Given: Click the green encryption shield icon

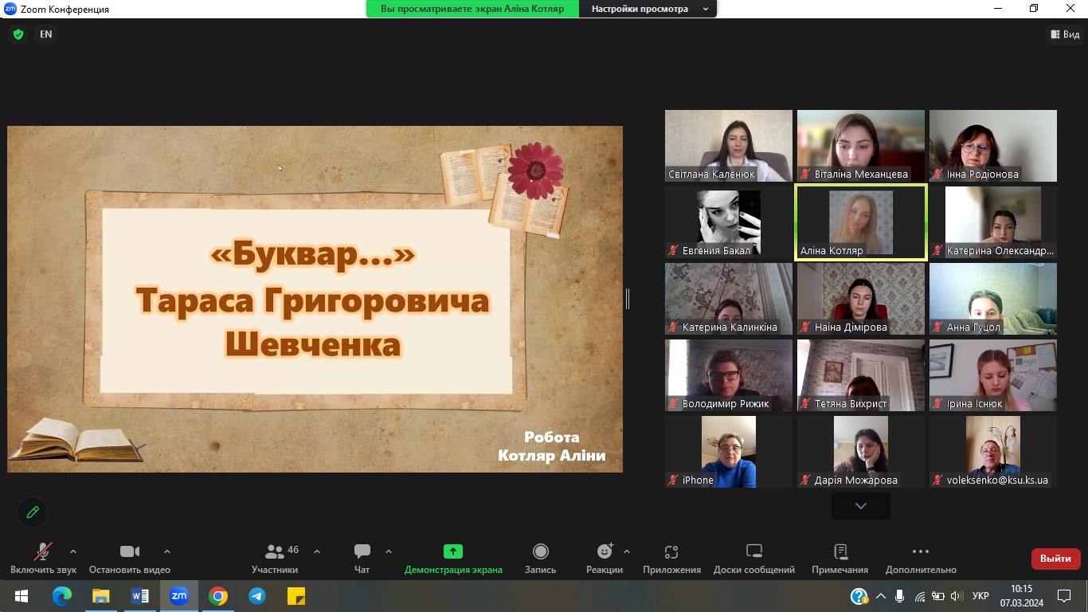Looking at the screenshot, I should pos(18,34).
